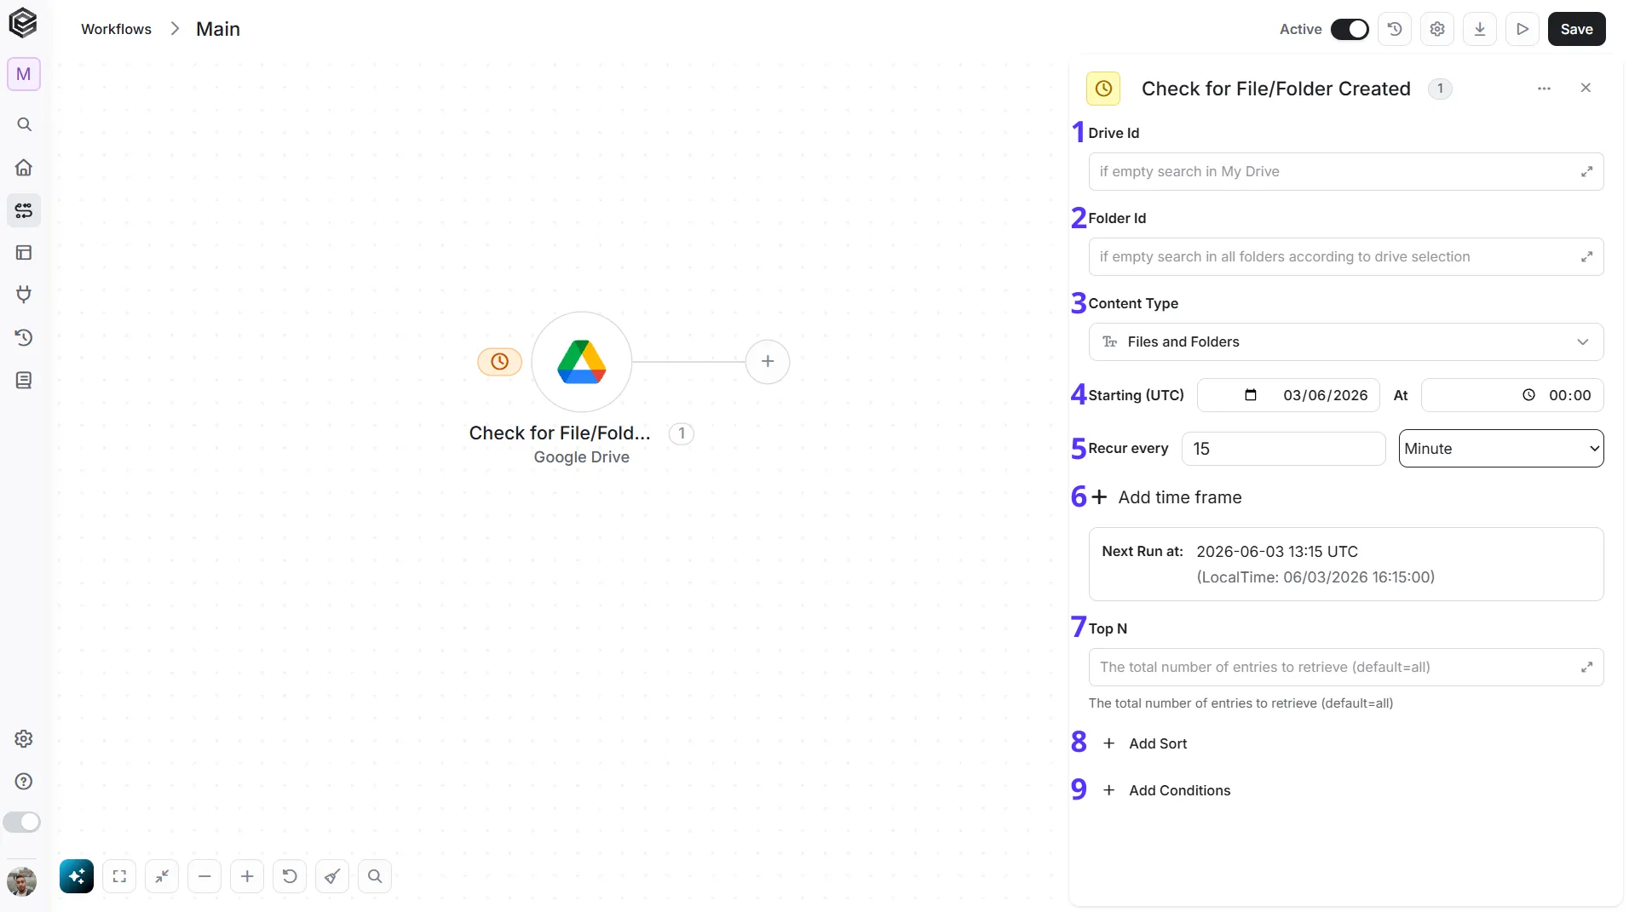Go to Home via sidebar house icon
The height and width of the screenshot is (912, 1629).
24,167
